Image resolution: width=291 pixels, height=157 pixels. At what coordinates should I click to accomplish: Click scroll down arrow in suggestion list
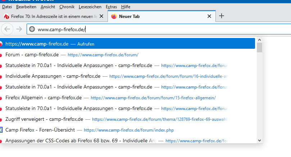260,141
